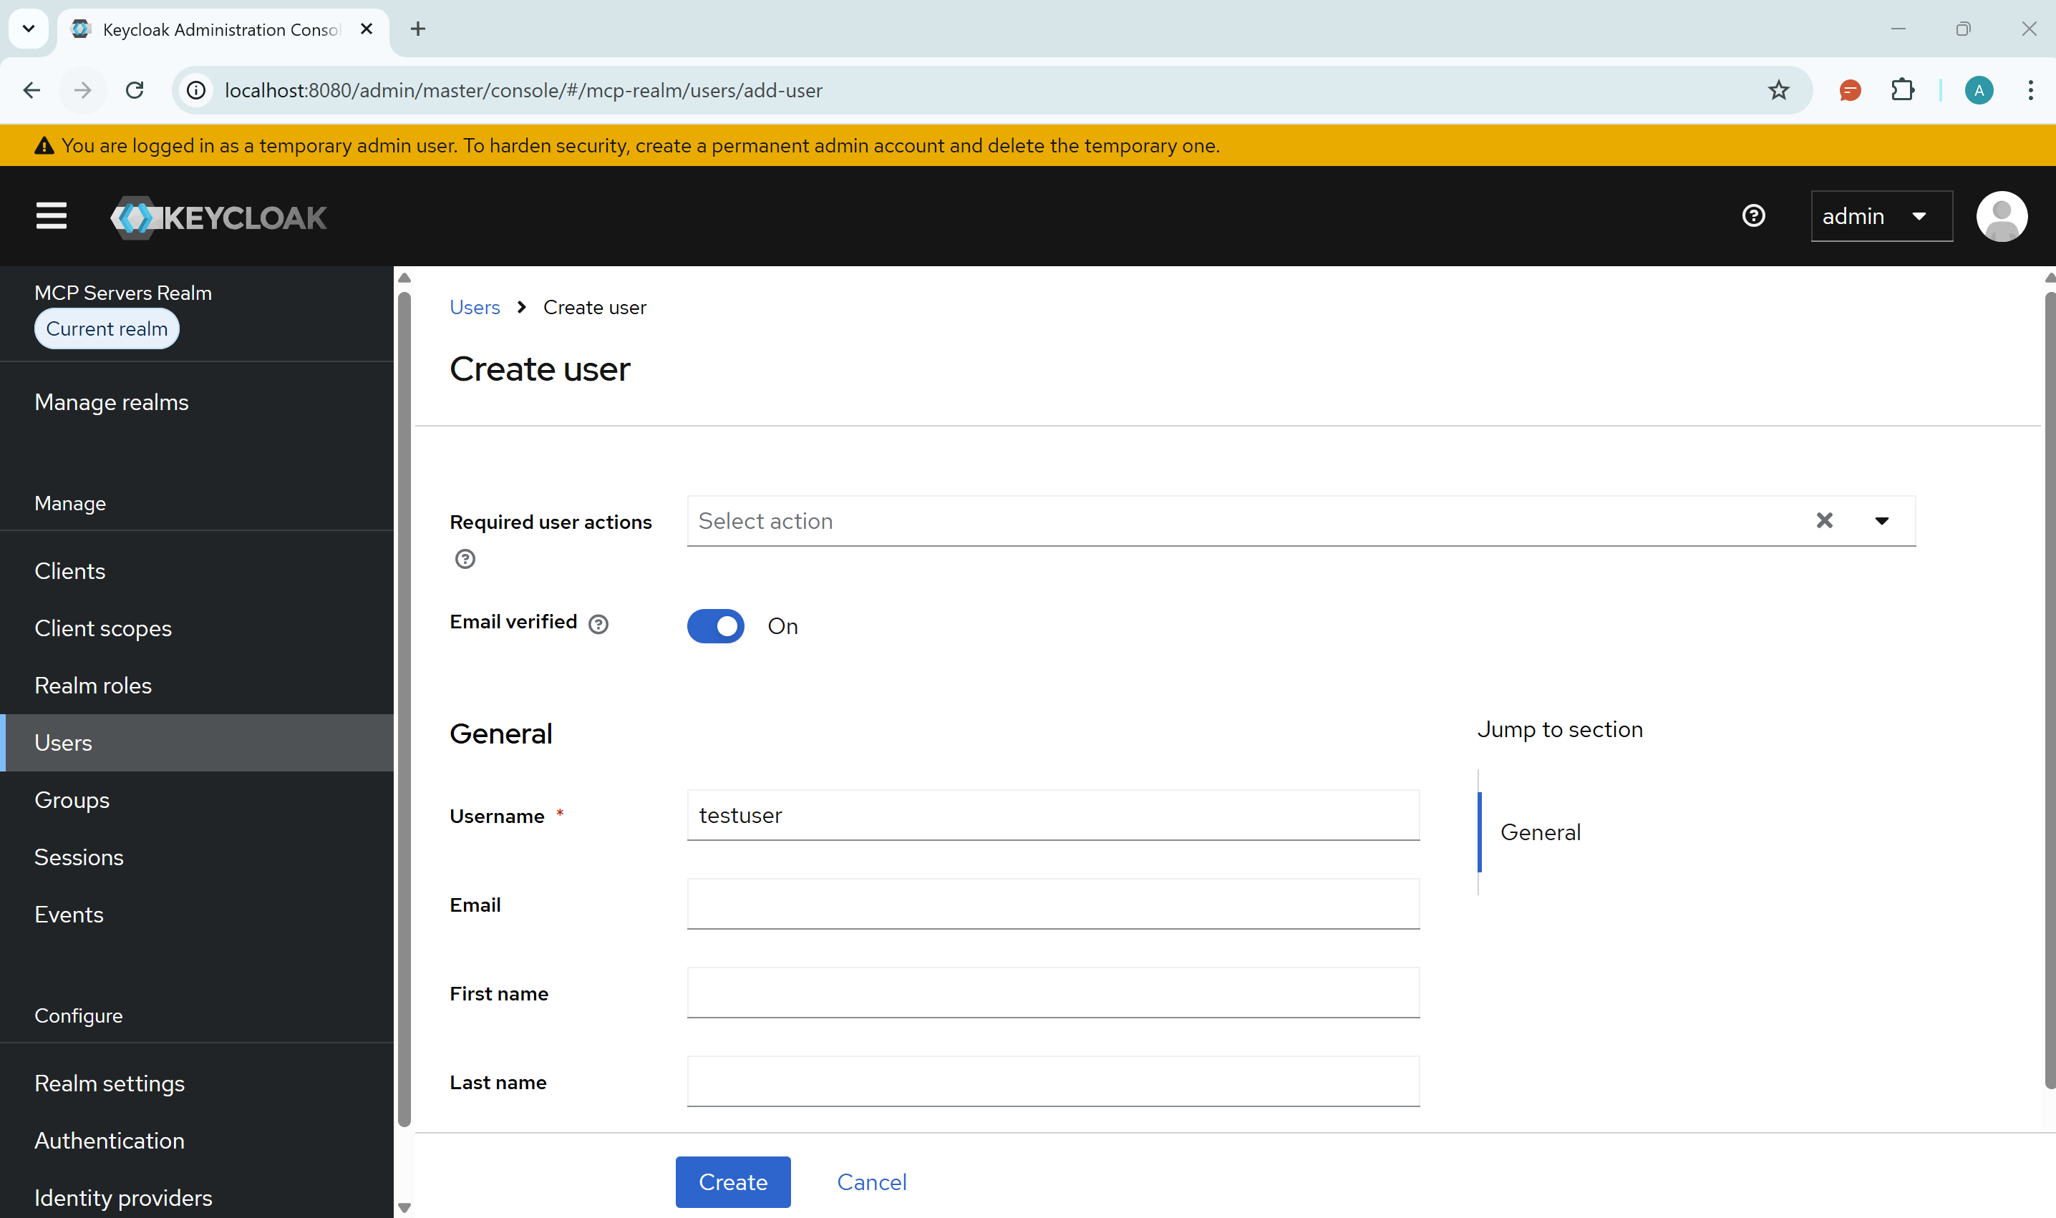
Task: Open the admin user dropdown
Action: coord(1881,216)
